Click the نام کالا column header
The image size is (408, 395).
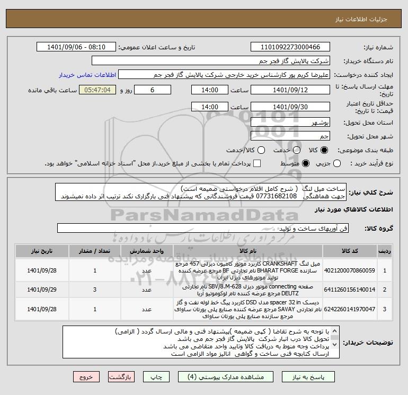[248, 251]
